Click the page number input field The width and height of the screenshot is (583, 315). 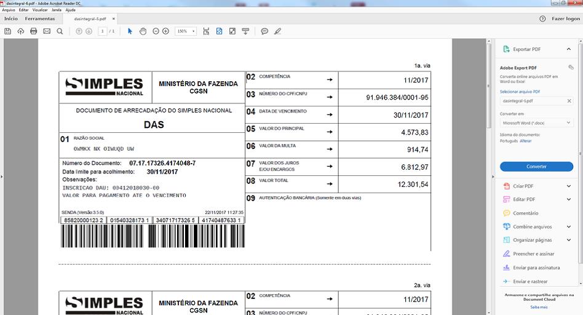pos(101,31)
